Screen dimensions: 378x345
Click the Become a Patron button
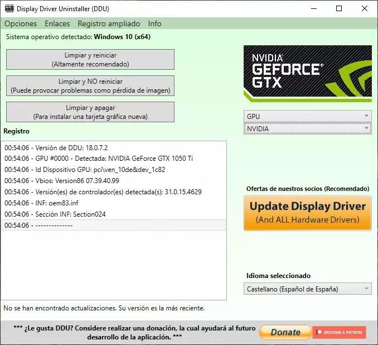point(339,332)
